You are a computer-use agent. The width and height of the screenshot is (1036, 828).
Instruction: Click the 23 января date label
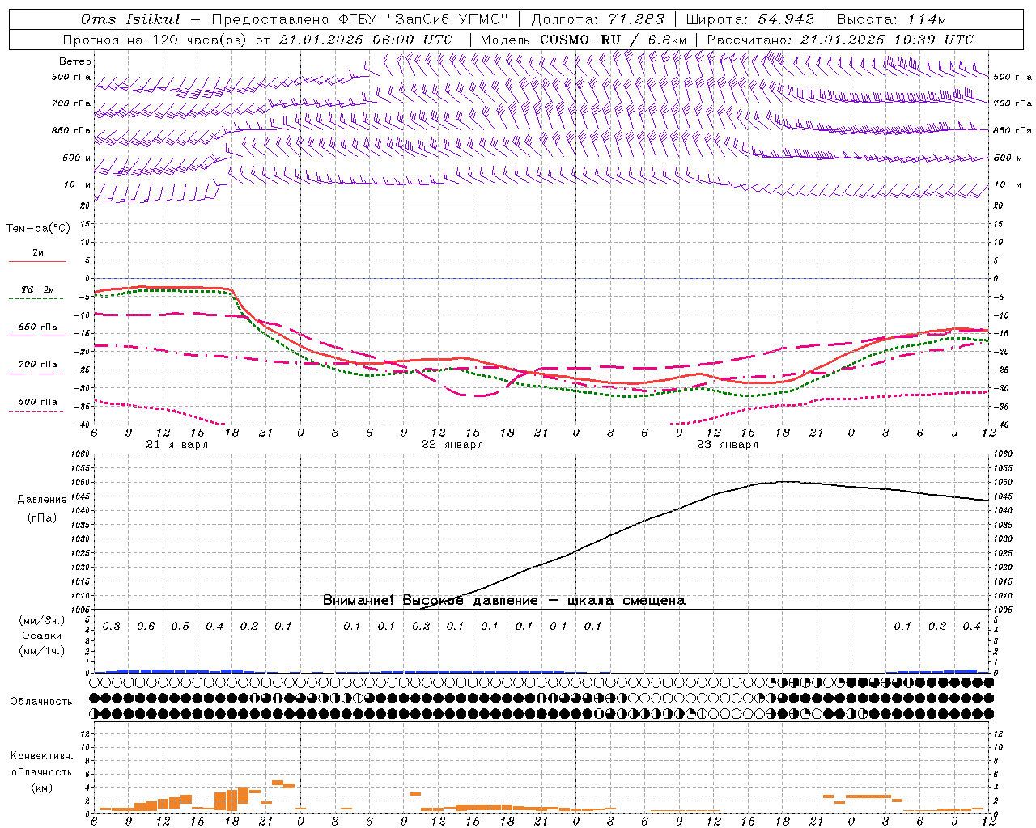(x=727, y=445)
